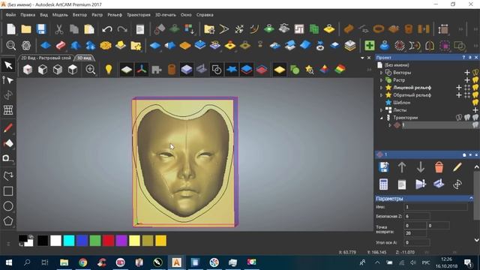480x270 pixels.
Task: Add new vector layer with plus
Action: [x=467, y=73]
